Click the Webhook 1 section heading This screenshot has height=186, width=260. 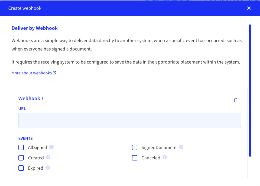click(x=31, y=98)
